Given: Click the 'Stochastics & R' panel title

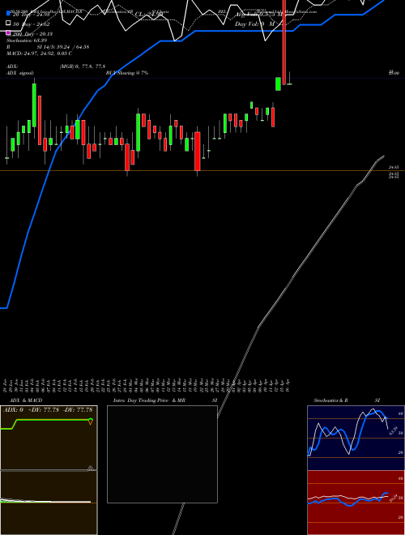Looking at the screenshot, I should 331,400.
